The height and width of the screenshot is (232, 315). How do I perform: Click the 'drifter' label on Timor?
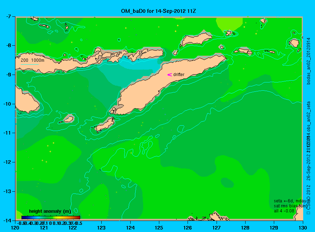179,75
